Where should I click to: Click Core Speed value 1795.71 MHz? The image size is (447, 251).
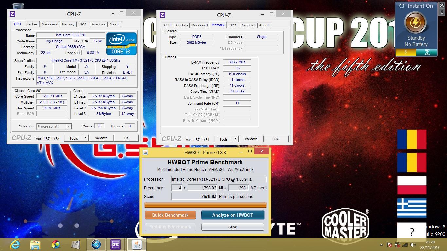tap(52, 96)
